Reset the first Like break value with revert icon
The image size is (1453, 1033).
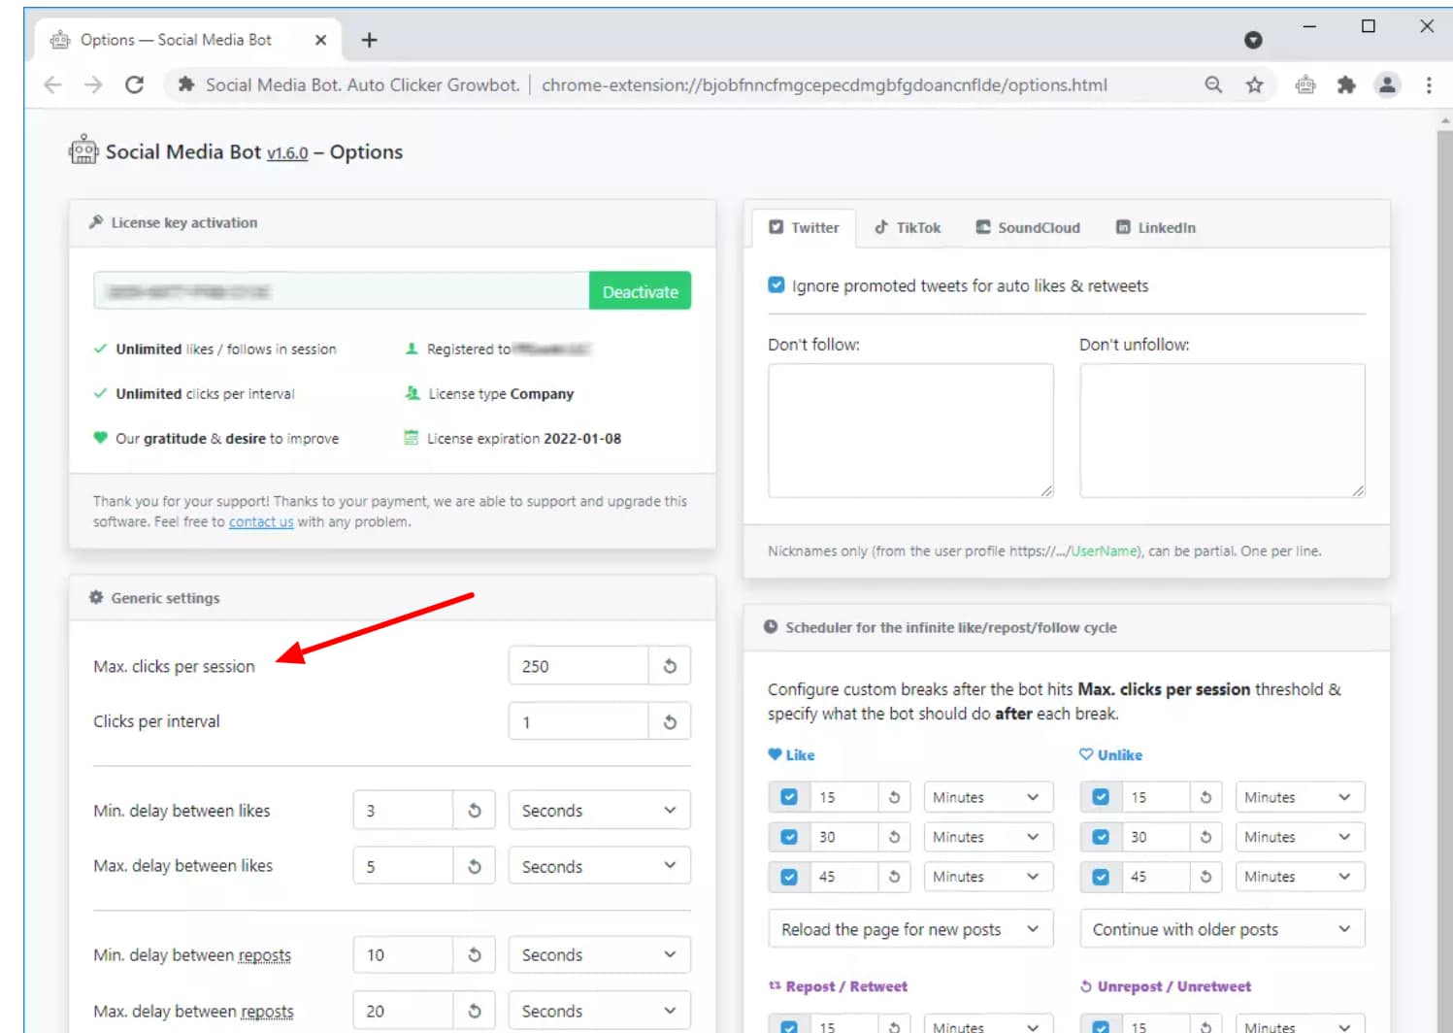pyautogui.click(x=893, y=796)
